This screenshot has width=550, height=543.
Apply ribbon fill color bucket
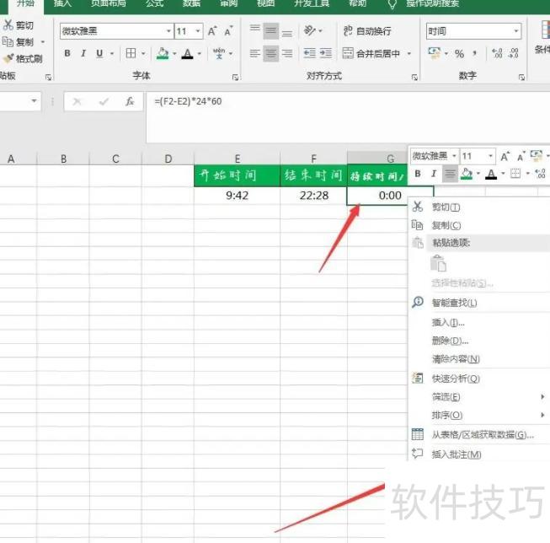(x=163, y=53)
